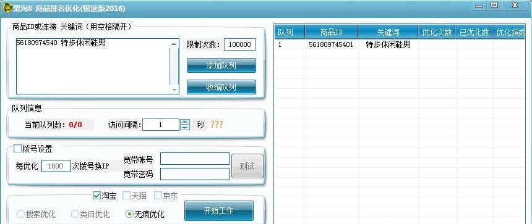This screenshot has height=224, width=532.
Task: Close the 聚淘8 window
Action: coord(515,6)
